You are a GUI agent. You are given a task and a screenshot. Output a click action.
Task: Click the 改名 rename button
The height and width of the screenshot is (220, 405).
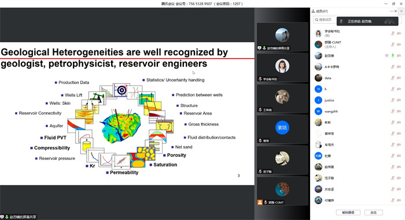(x=374, y=212)
